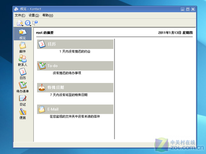
Task: Maximize the Kontact window
Action: pos(188,9)
